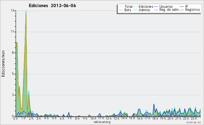Click the 'Total' legend label
This screenshot has width=204, height=125.
tap(129, 6)
